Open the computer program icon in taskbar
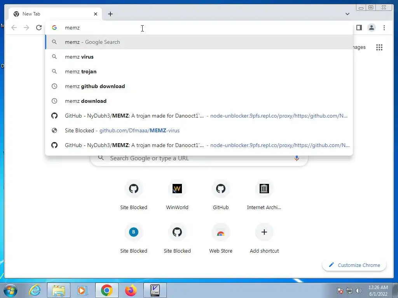The image size is (398, 298). pyautogui.click(x=155, y=290)
